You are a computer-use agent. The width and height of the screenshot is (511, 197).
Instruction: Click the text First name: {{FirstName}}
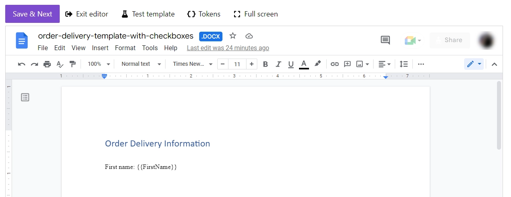click(x=141, y=167)
